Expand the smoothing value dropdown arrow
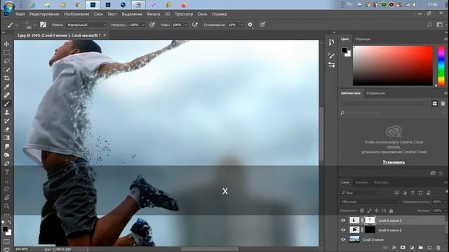Image resolution: width=449 pixels, height=252 pixels. [241, 25]
